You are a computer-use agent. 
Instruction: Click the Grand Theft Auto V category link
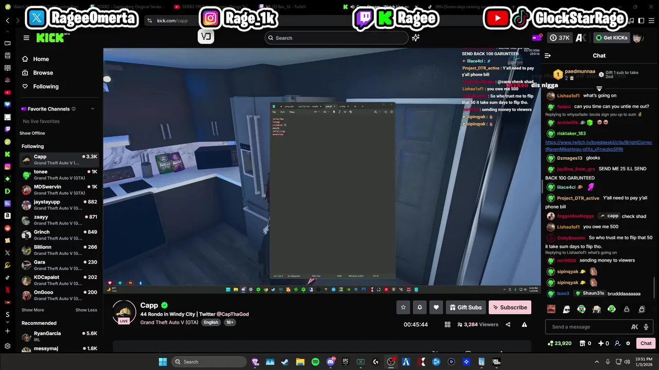[169, 322]
